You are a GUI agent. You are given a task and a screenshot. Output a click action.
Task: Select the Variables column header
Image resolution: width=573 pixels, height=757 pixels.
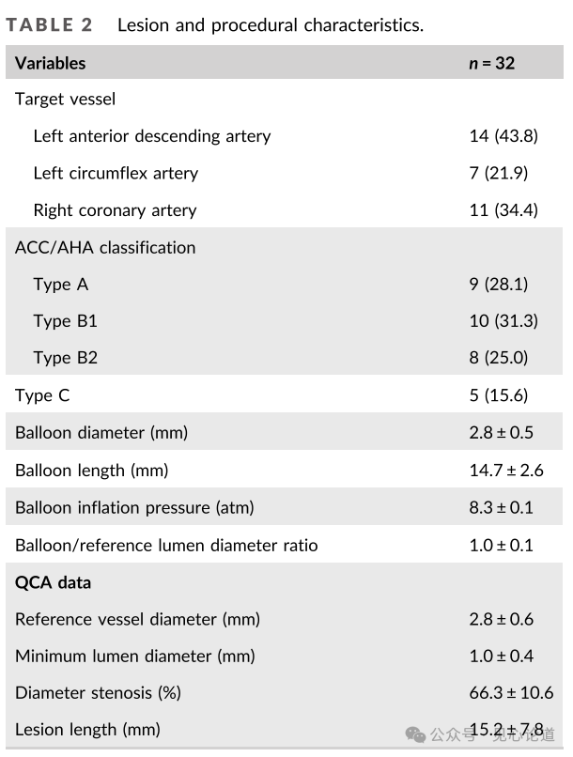click(50, 64)
